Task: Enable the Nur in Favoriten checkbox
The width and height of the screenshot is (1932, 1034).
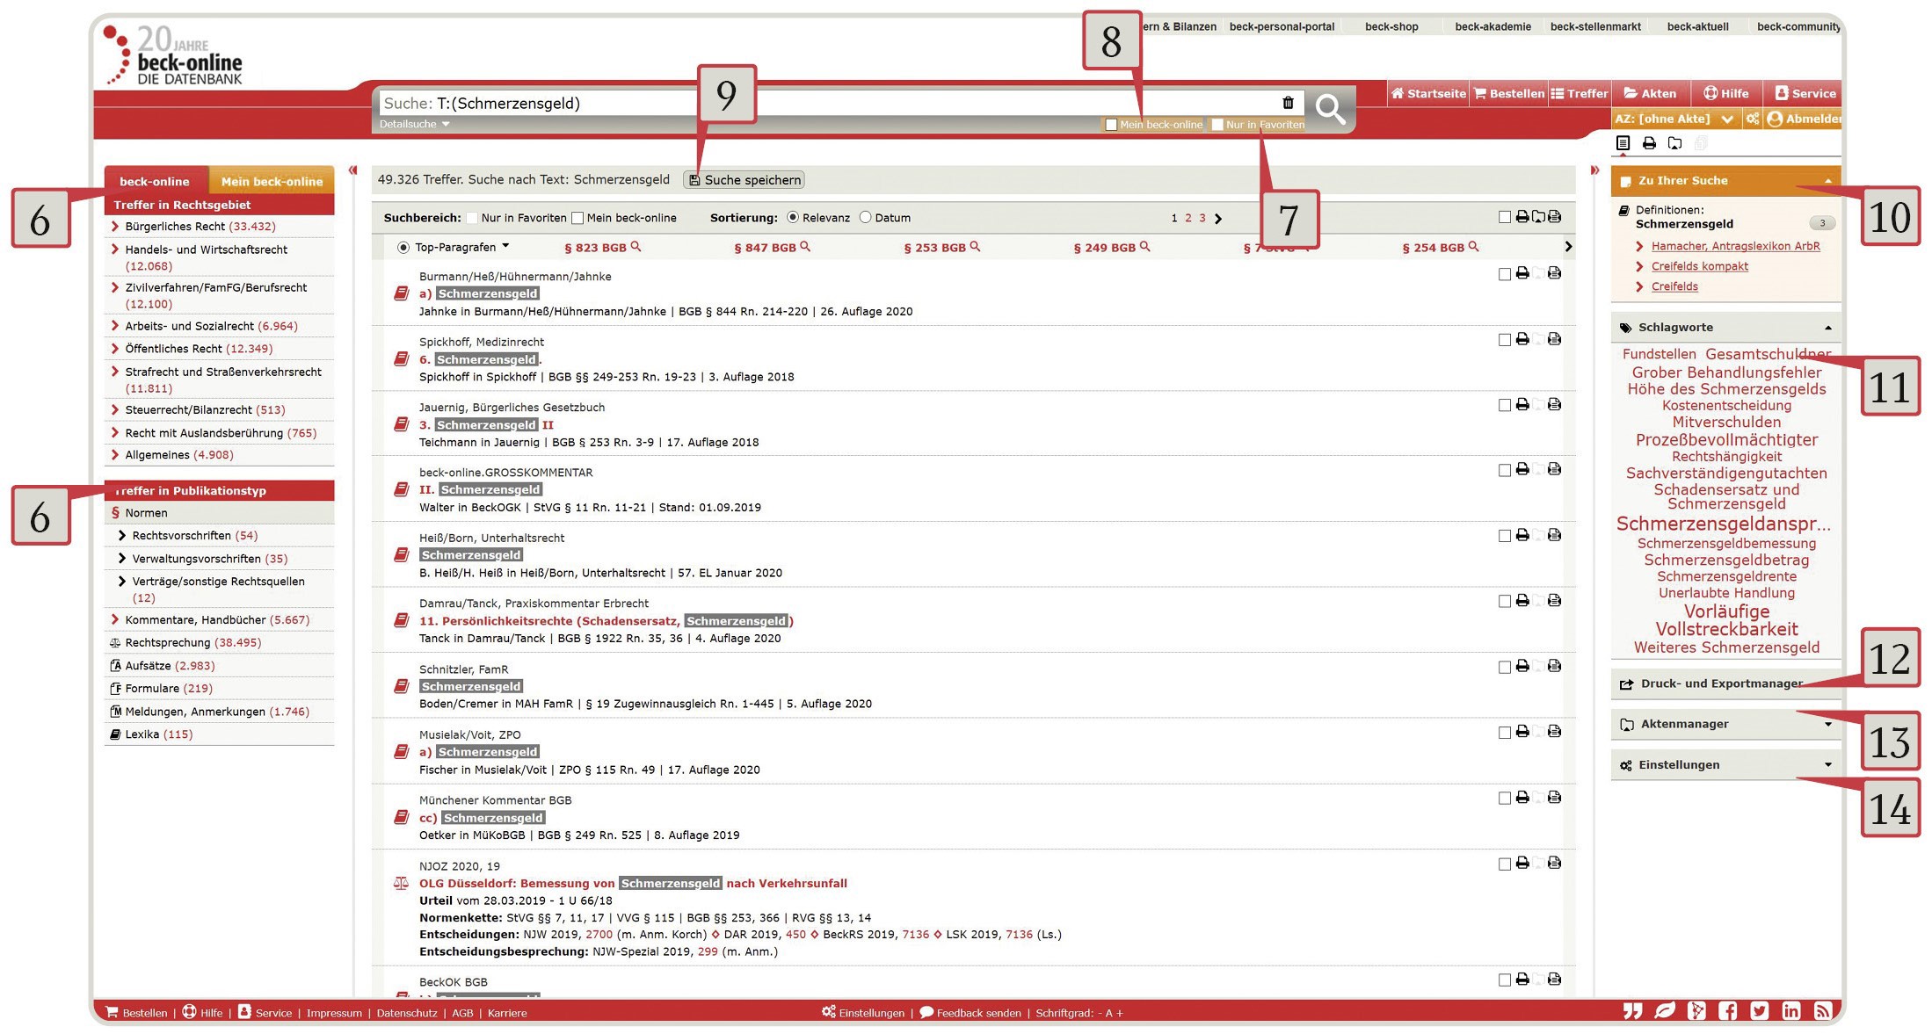Action: 1217,124
